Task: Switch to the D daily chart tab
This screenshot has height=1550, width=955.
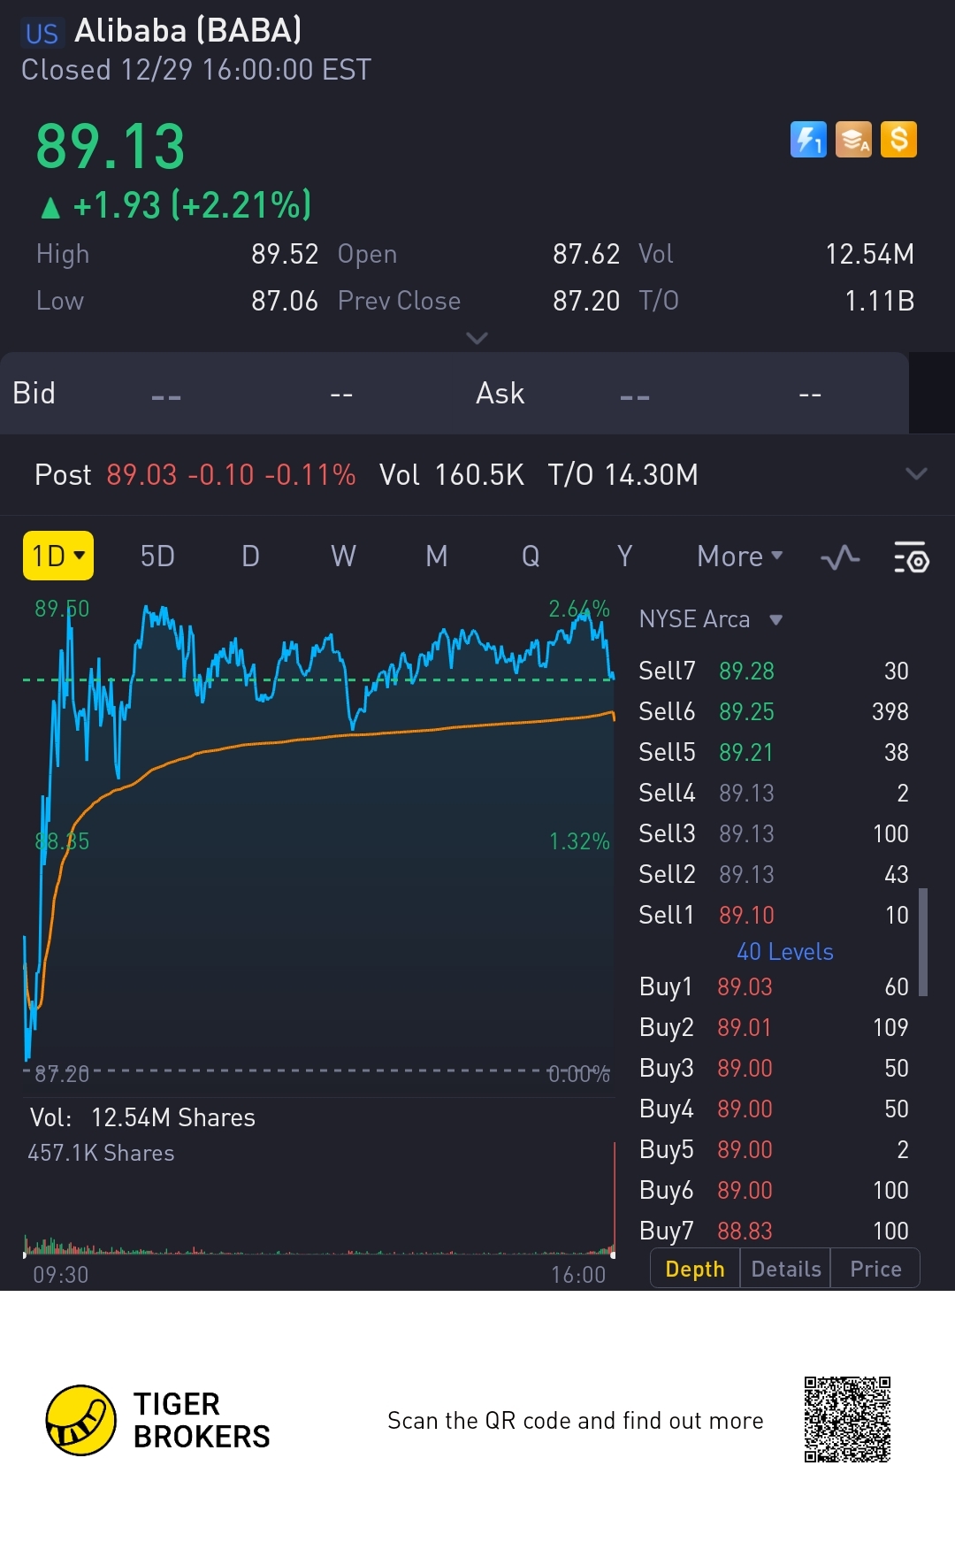Action: coord(250,556)
